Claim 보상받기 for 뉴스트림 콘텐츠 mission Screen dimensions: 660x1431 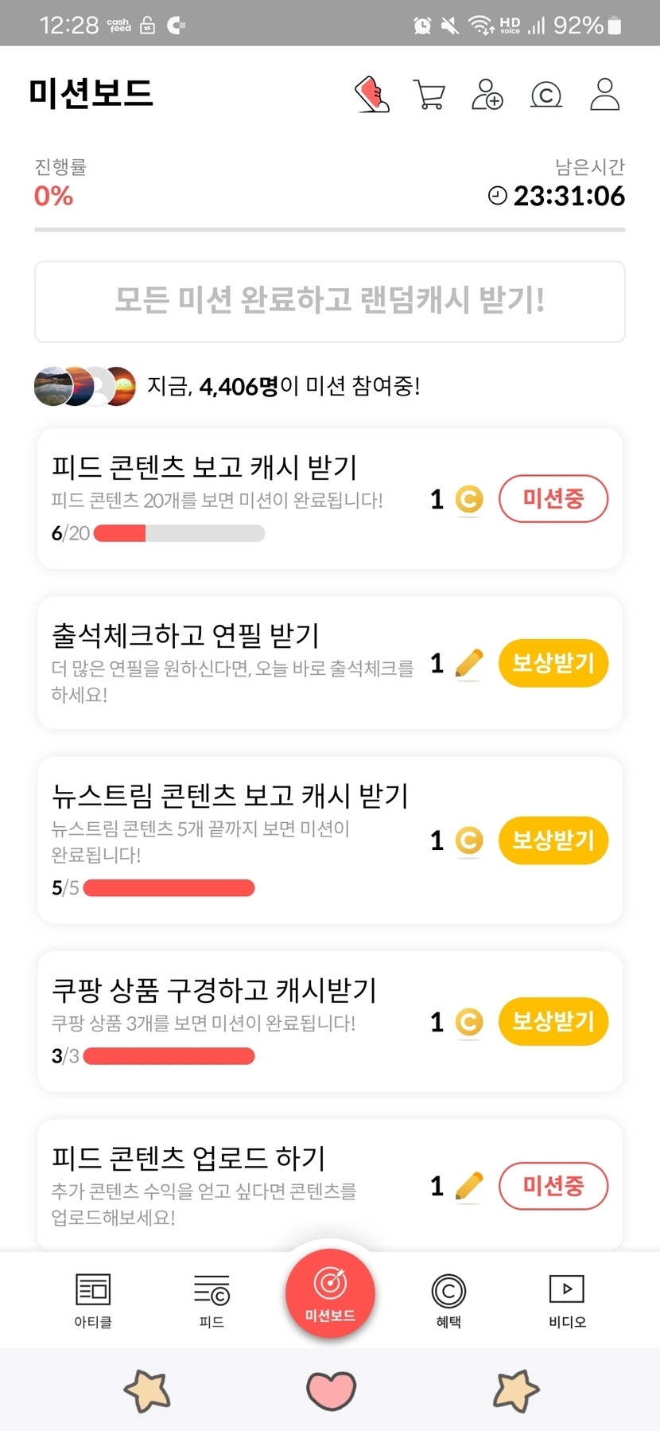pos(553,840)
